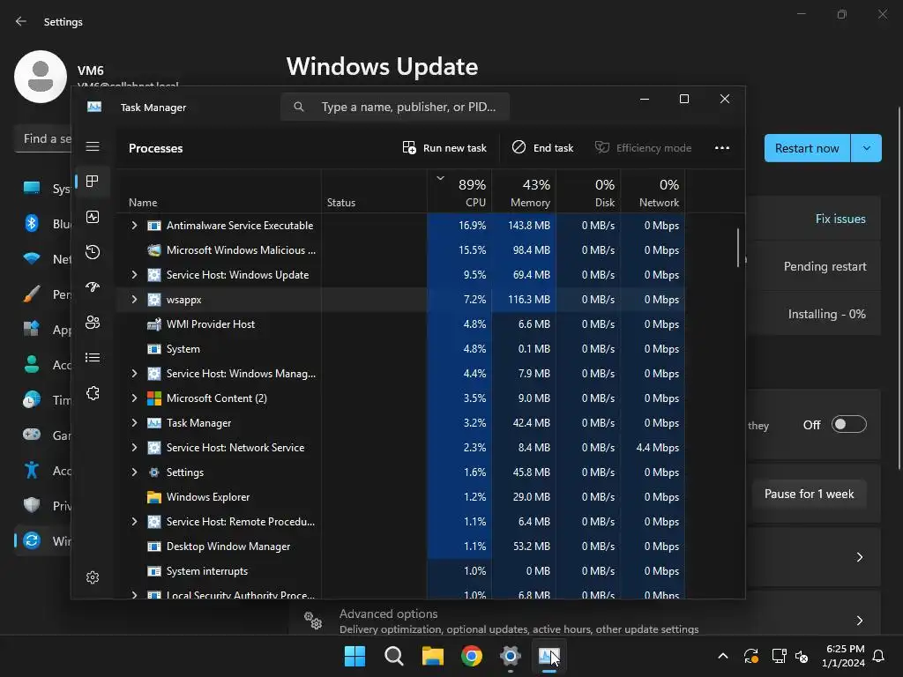903x677 pixels.
Task: Open Startup apps icon in sidebar
Action: point(92,287)
